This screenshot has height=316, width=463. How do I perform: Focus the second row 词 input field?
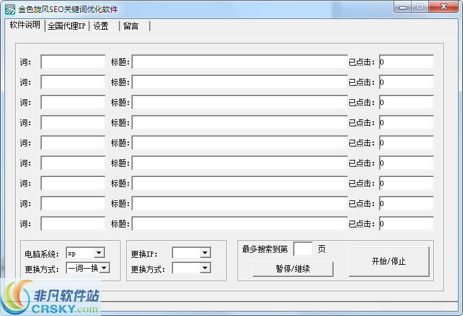tap(73, 82)
